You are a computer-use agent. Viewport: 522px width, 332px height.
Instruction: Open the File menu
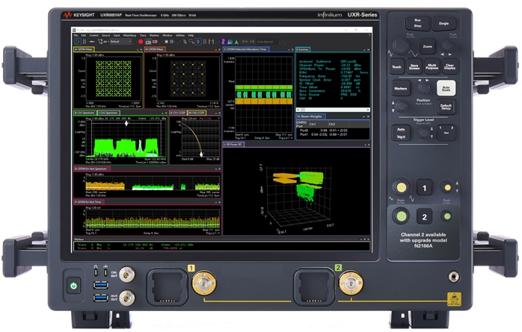click(76, 35)
